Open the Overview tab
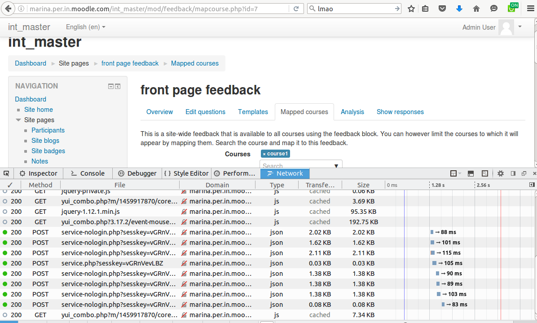537x323 pixels. pyautogui.click(x=159, y=112)
